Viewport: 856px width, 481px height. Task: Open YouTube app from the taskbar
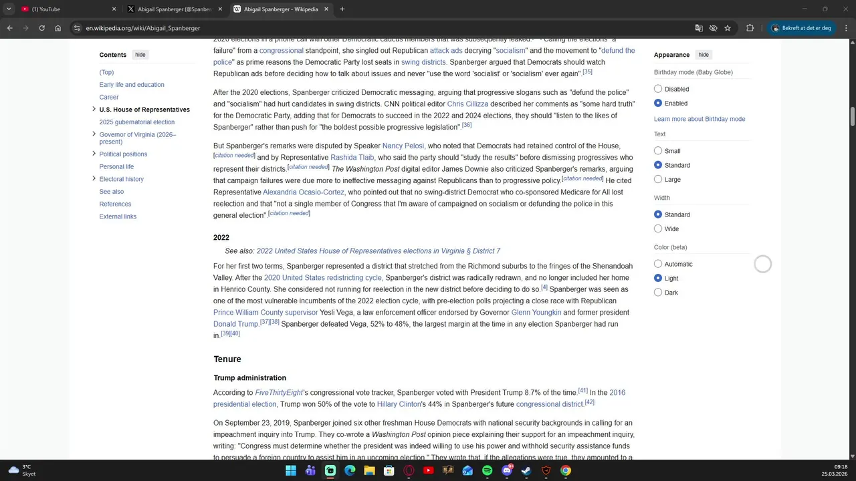point(428,470)
